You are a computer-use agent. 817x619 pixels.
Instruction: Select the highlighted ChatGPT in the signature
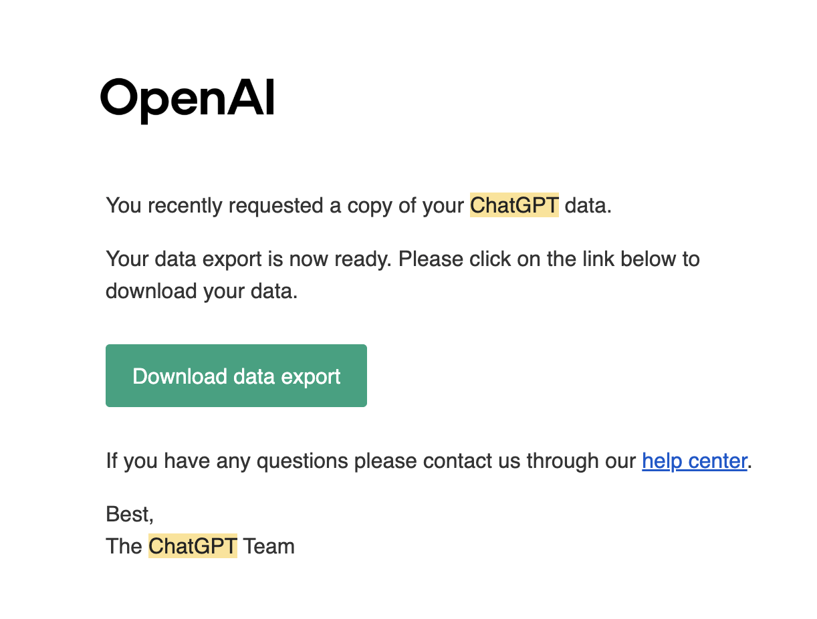193,545
